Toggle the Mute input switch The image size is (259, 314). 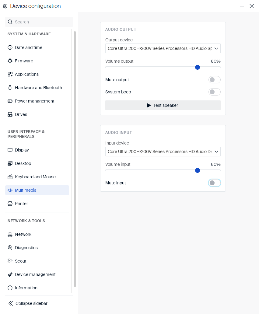click(x=214, y=183)
